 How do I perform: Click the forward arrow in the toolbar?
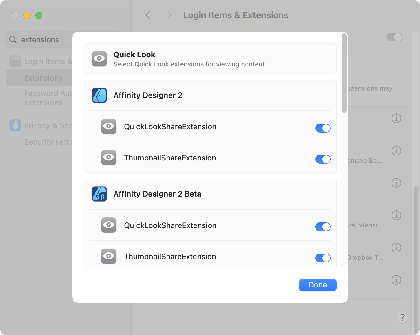[169, 15]
